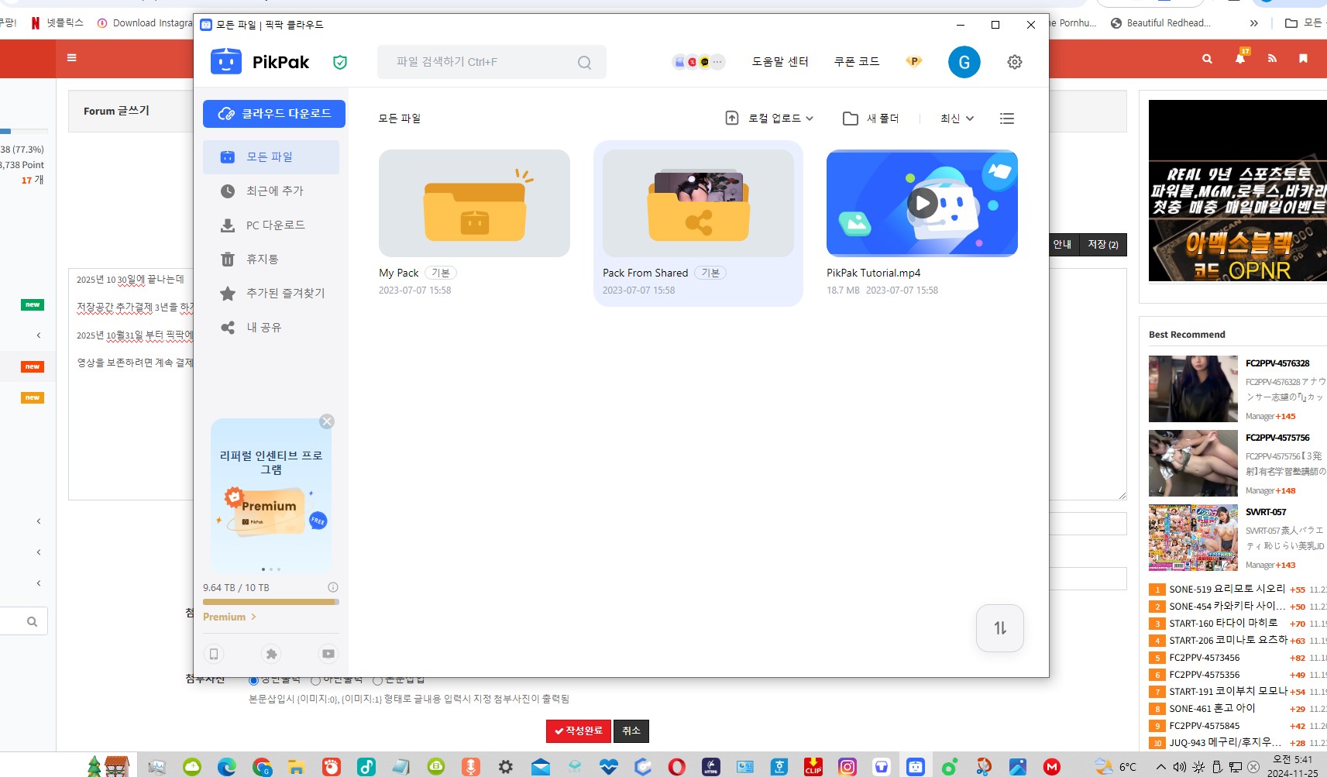
Task: Open 도움말 센터 help center link
Action: pyautogui.click(x=780, y=62)
